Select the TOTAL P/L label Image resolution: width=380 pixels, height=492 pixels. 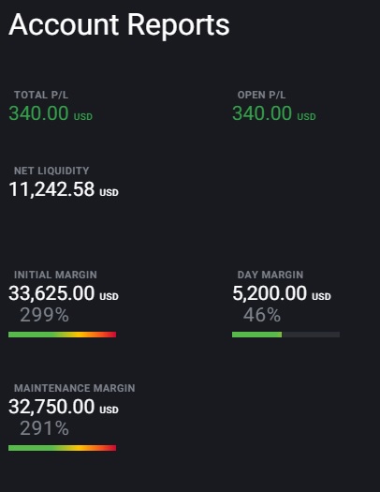41,95
